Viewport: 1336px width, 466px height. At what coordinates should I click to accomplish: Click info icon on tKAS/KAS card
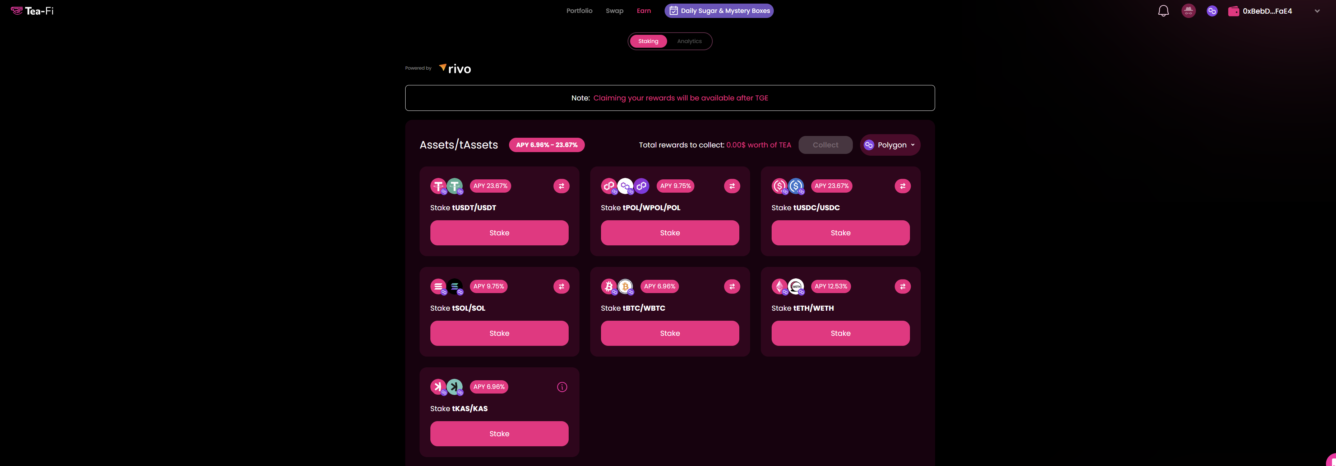[562, 387]
